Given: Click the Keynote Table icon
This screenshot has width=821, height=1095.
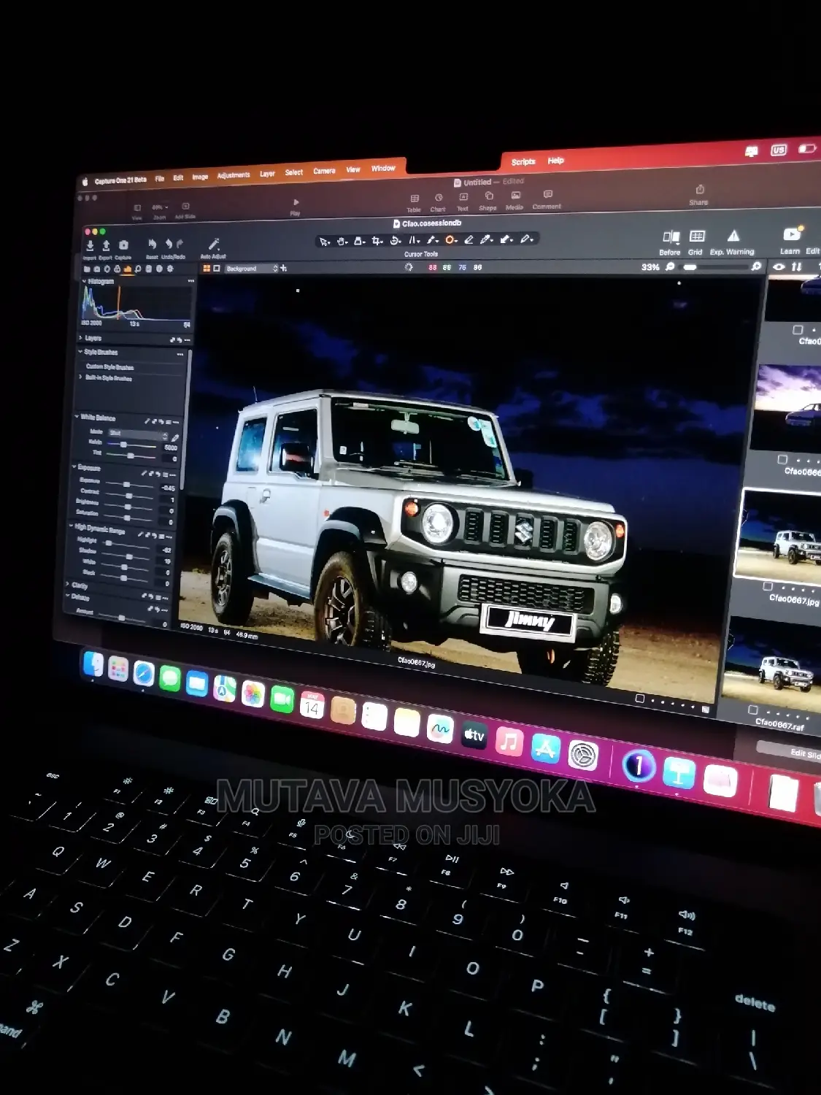Looking at the screenshot, I should (415, 199).
